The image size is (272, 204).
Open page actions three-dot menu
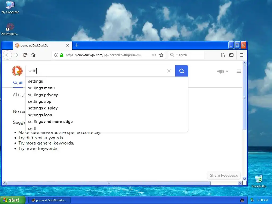tap(154, 55)
